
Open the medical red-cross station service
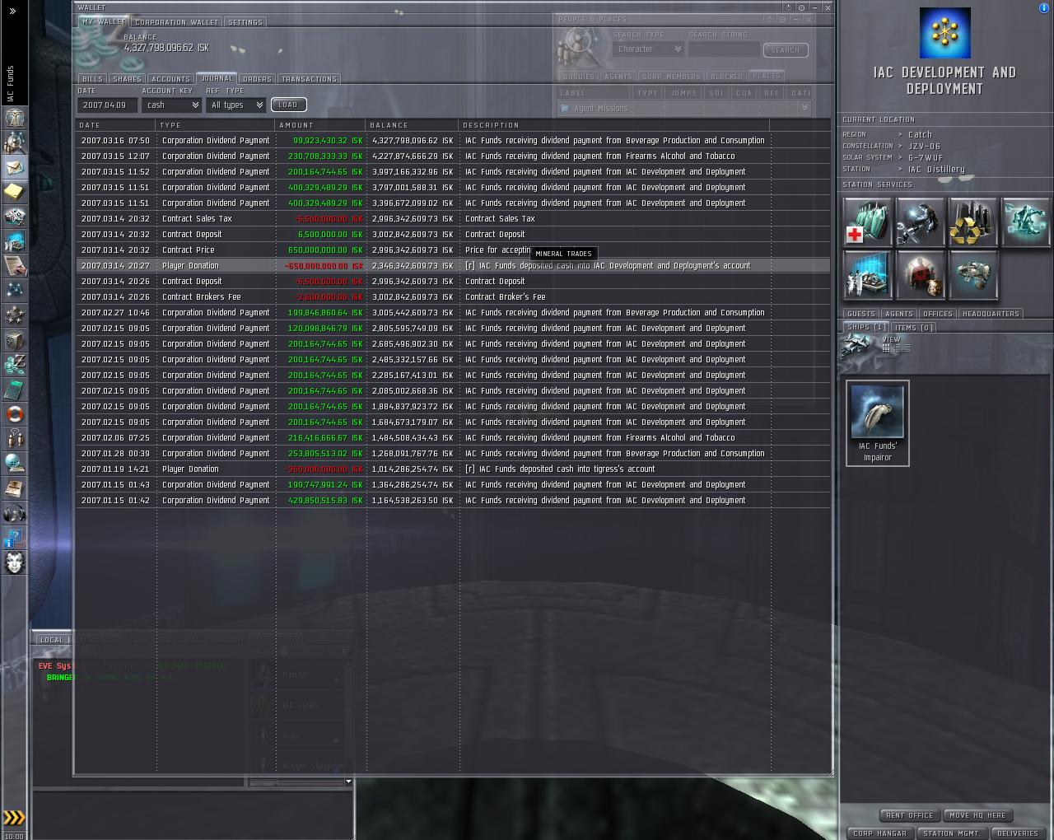tap(868, 222)
